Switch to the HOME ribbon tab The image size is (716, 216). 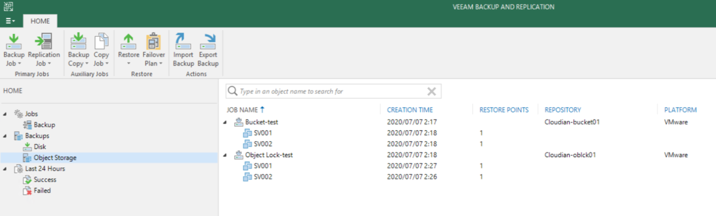click(40, 21)
